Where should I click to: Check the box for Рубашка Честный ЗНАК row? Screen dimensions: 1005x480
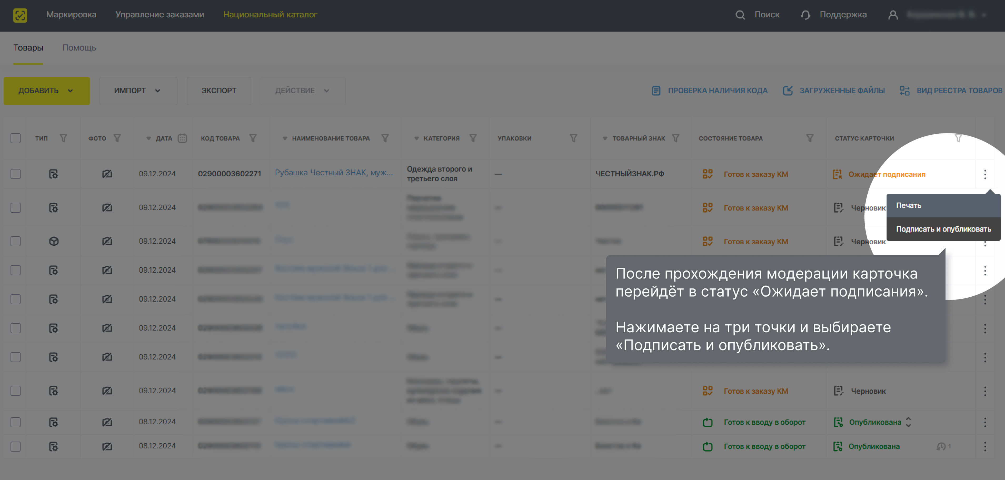[x=16, y=174]
